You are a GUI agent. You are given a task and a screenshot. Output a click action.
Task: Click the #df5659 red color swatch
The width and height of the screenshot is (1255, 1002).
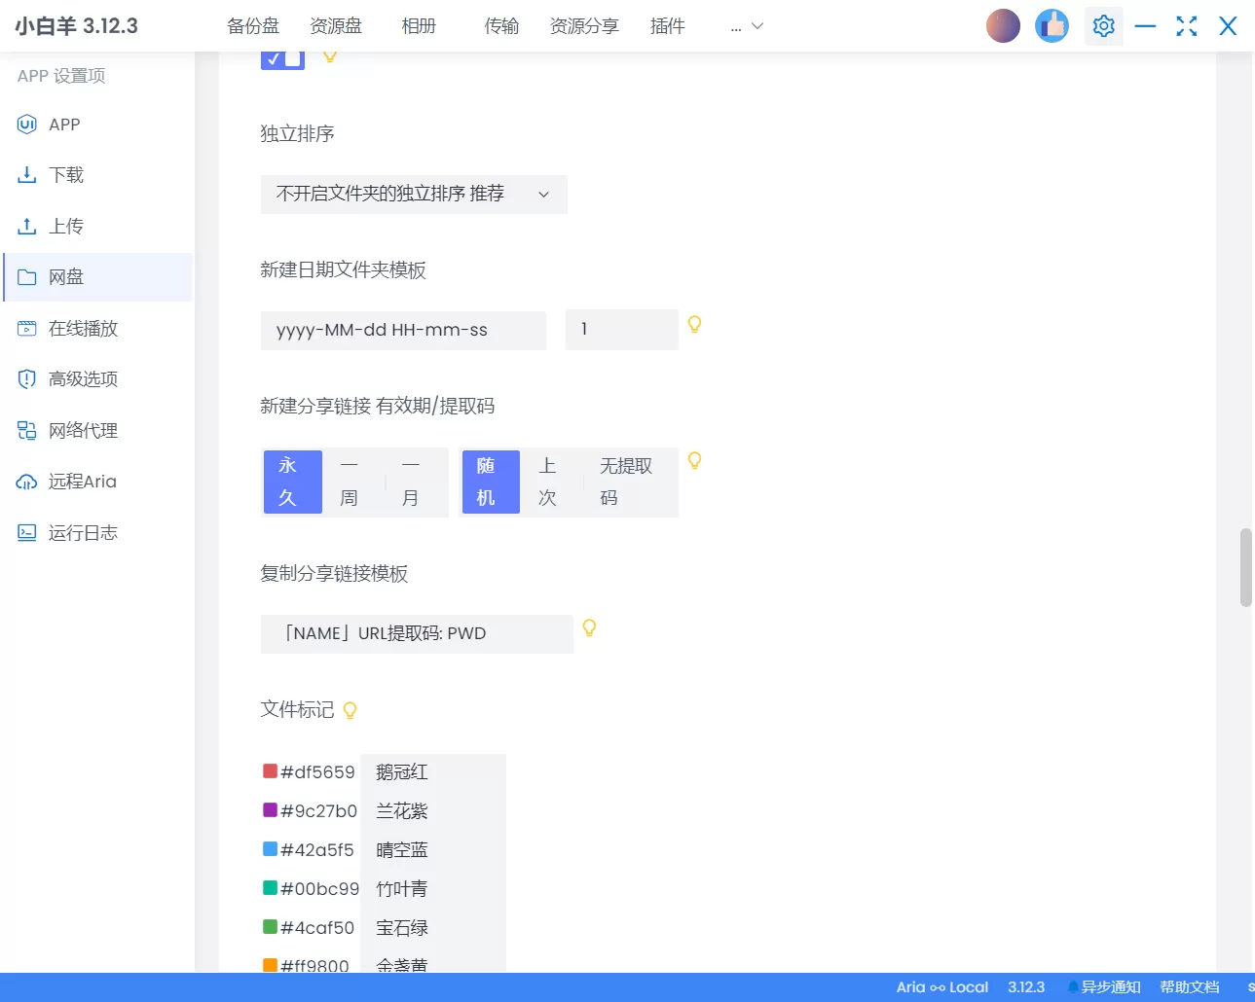(x=271, y=771)
